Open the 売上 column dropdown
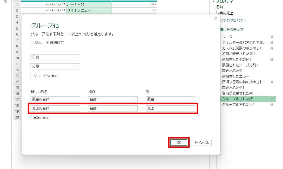The height and width of the screenshot is (169, 283). pyautogui.click(x=170, y=108)
